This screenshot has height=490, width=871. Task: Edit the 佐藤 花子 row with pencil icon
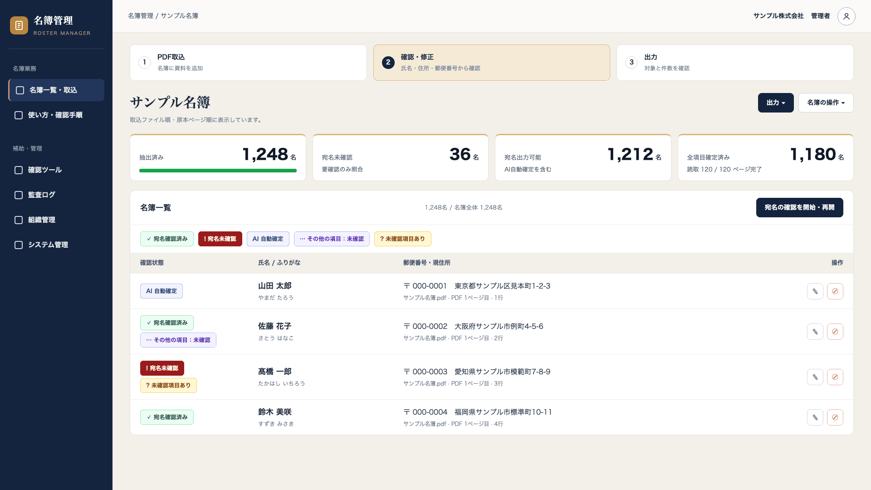pos(815,332)
